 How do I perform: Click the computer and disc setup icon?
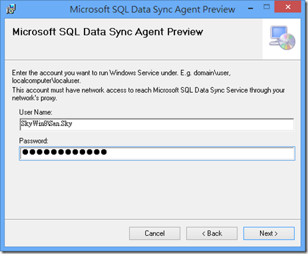point(282,38)
